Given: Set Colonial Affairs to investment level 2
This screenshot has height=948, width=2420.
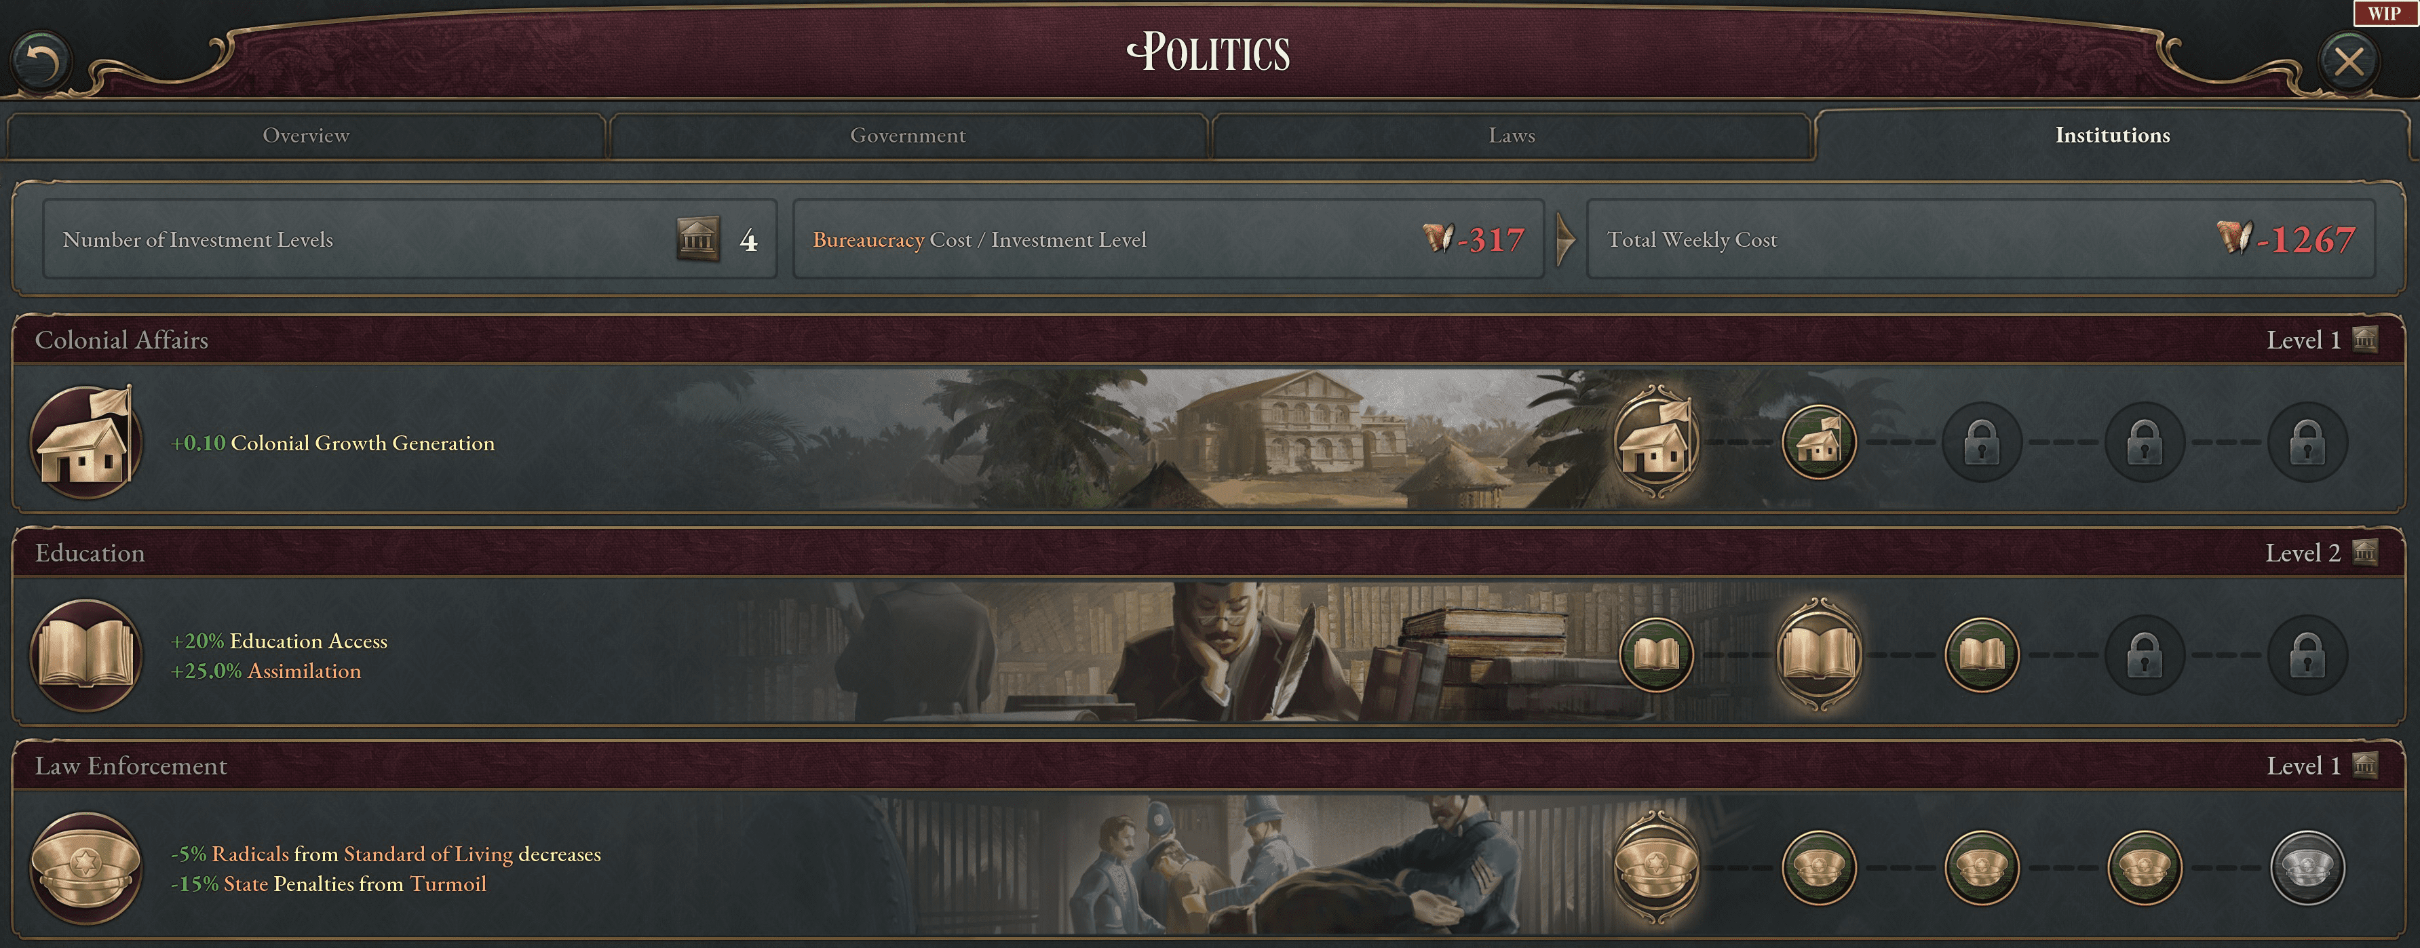Looking at the screenshot, I should click(x=1818, y=441).
